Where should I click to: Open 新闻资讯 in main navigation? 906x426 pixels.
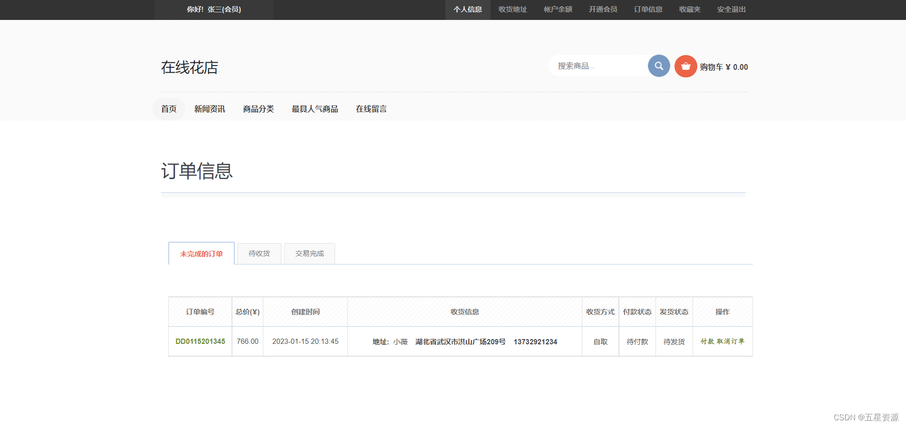point(210,109)
